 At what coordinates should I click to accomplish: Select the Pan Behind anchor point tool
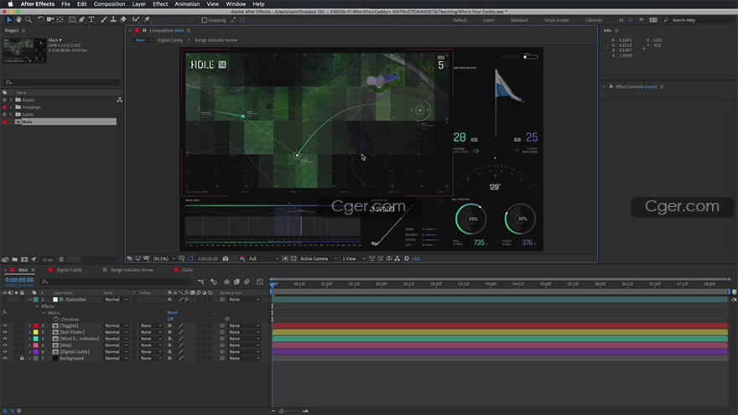point(60,20)
